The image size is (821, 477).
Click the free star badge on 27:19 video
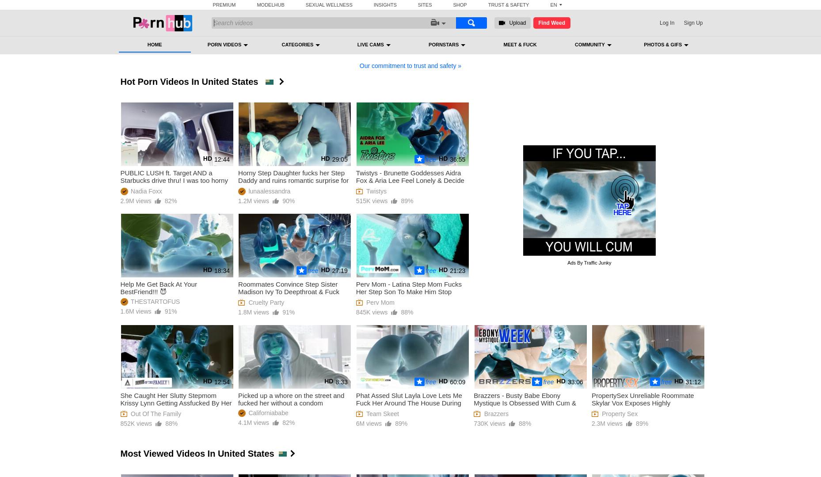(x=301, y=271)
